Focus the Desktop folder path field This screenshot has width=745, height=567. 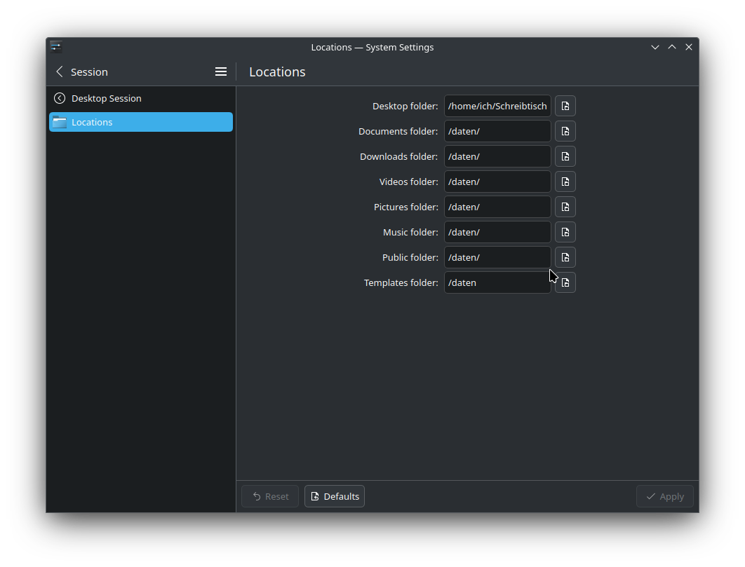pyautogui.click(x=497, y=106)
